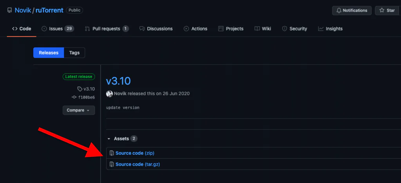Click the Actions play icon
Image resolution: width=401 pixels, height=183 pixels.
(x=186, y=29)
